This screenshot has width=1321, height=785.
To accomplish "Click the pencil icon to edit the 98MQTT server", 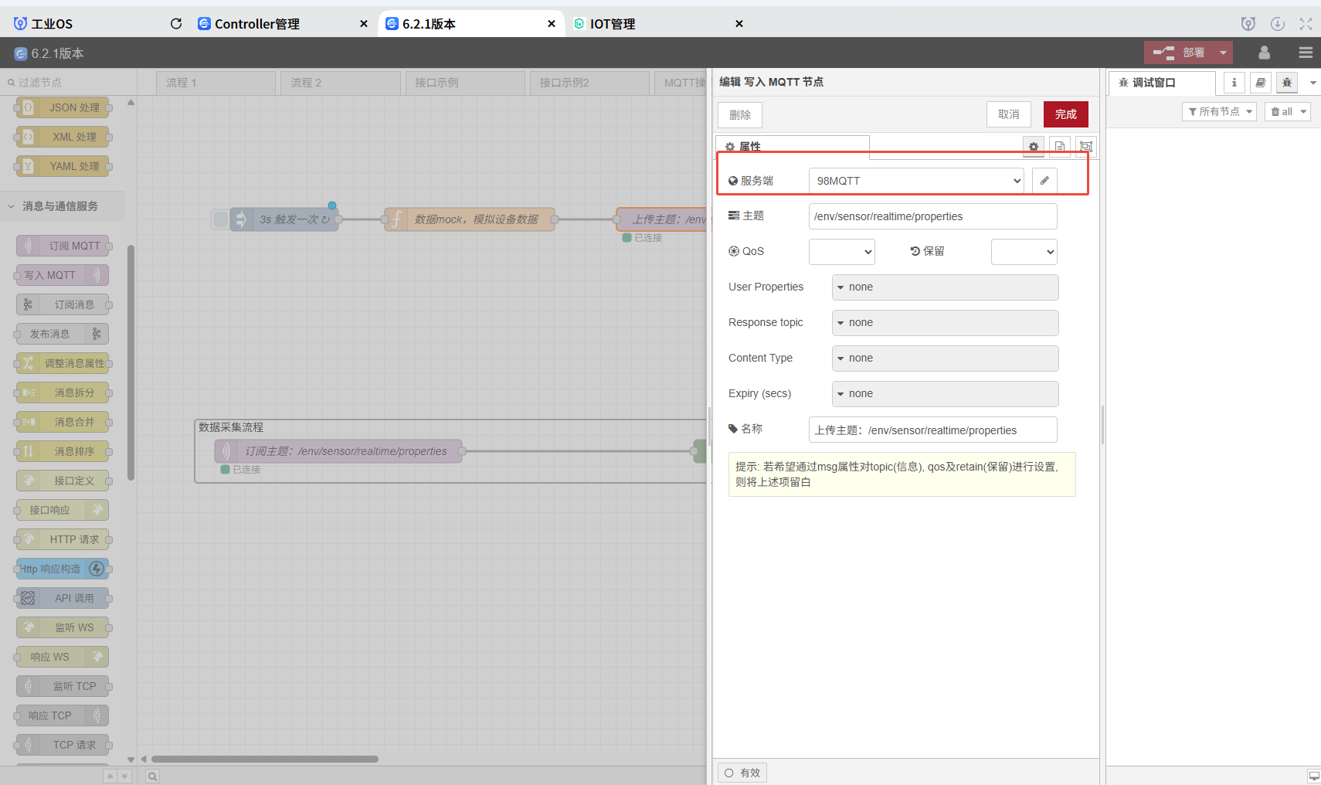I will (x=1044, y=180).
